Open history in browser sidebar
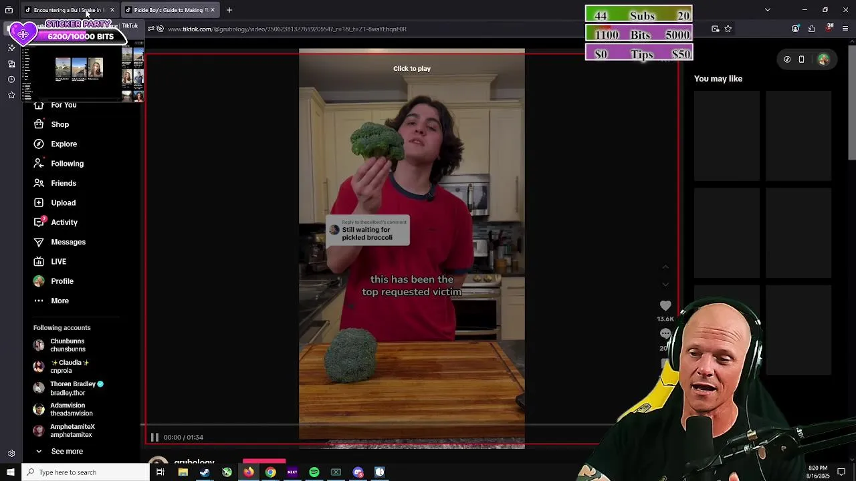The width and height of the screenshot is (856, 481). click(11, 79)
